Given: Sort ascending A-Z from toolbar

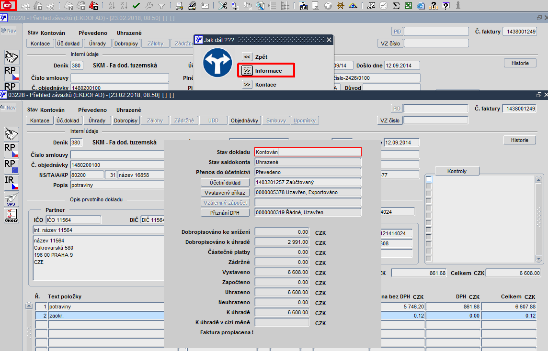Looking at the screenshot, I should point(112,5).
